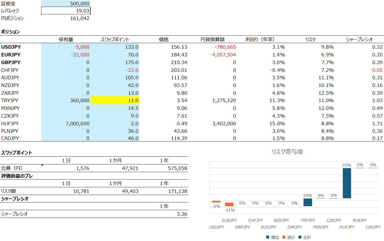The width and height of the screenshot is (384, 241).
Task: Click the リスク額 1年 value 171,138
Action: coord(164,191)
